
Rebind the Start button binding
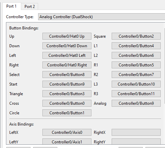pos(67,84)
